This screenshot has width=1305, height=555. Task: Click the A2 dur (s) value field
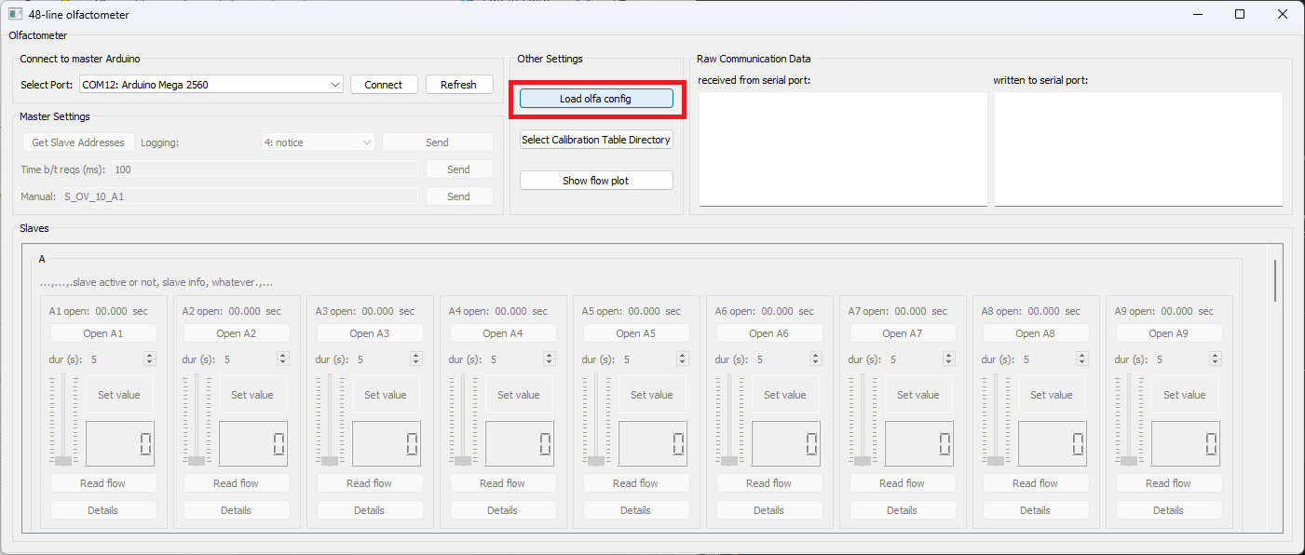[x=249, y=359]
